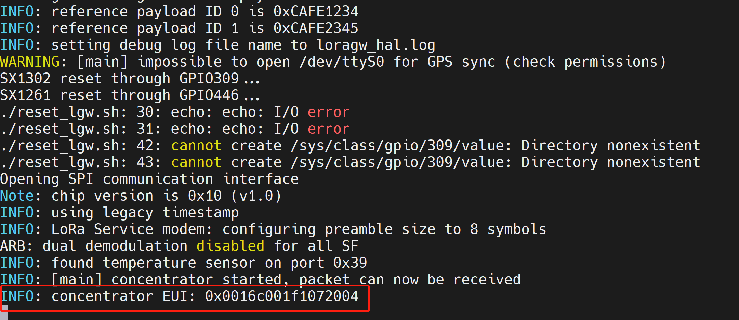The image size is (739, 320).
Task: Click the payload value 0xCAFE1234
Action: tap(316, 12)
